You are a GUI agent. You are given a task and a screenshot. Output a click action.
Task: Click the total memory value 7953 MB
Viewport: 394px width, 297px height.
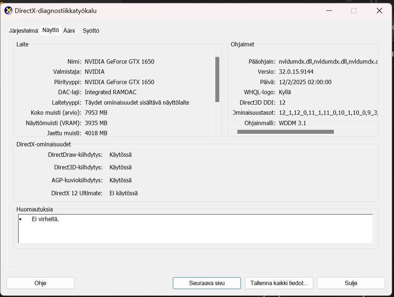(96, 113)
